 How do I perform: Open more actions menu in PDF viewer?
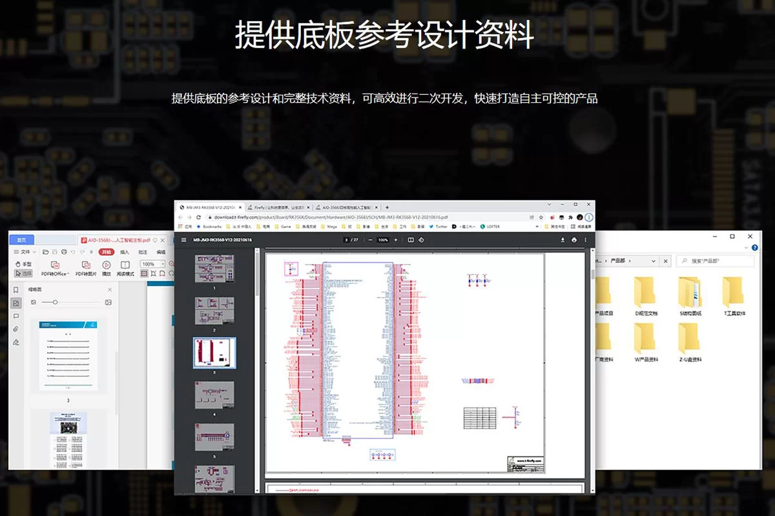pyautogui.click(x=586, y=240)
